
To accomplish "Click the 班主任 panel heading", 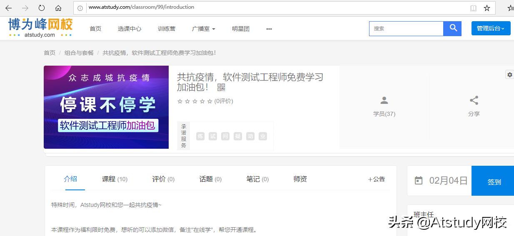I will click(424, 215).
